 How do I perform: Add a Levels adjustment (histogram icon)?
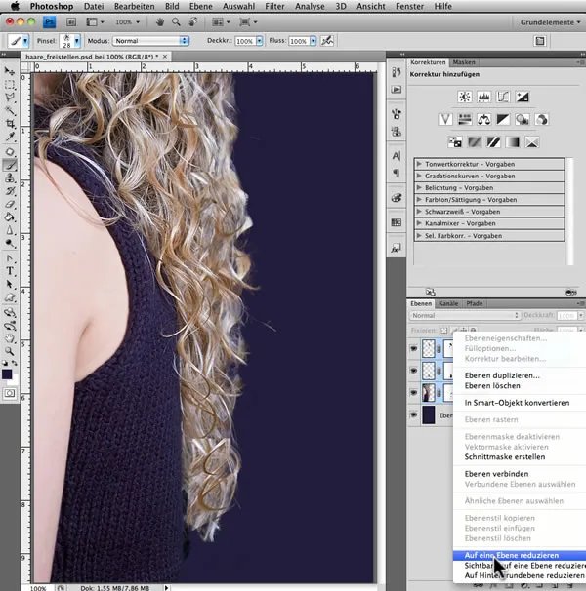pyautogui.click(x=483, y=97)
